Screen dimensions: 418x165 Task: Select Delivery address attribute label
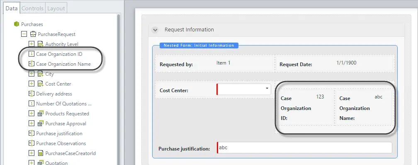54,94
